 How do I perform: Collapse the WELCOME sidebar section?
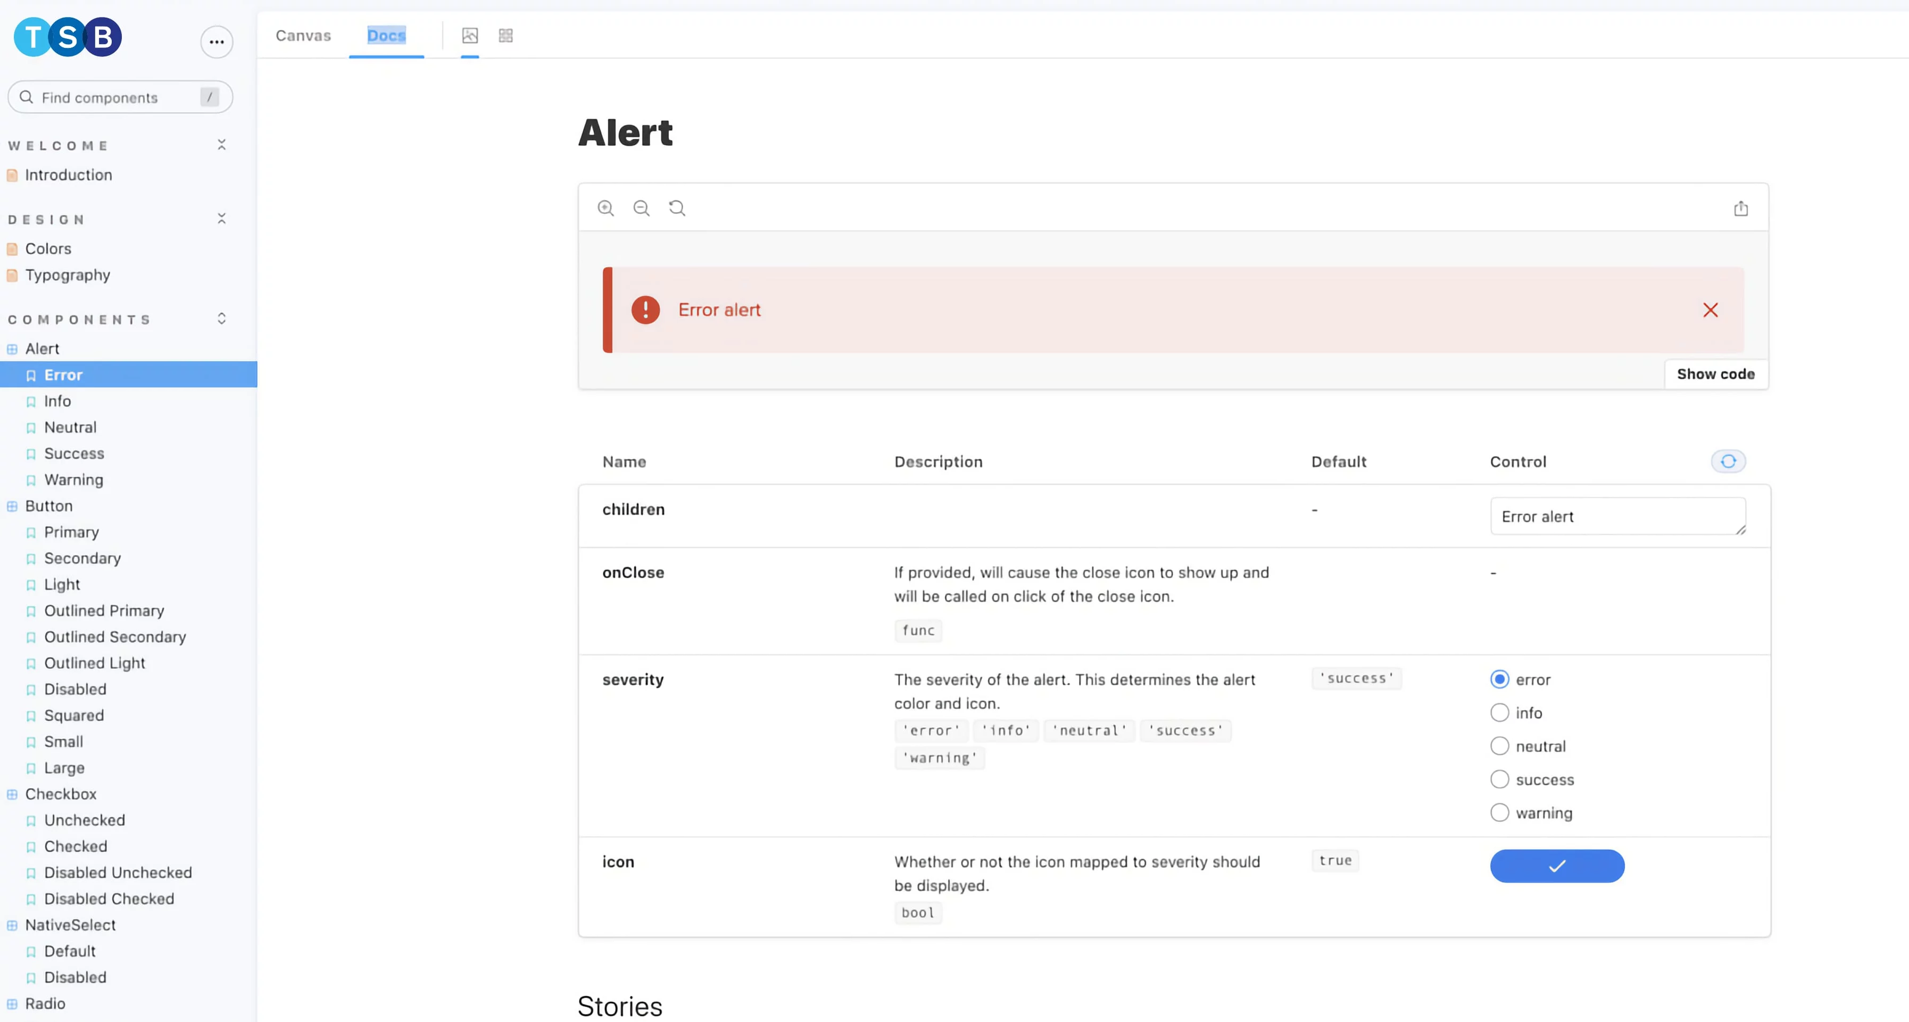click(x=221, y=145)
